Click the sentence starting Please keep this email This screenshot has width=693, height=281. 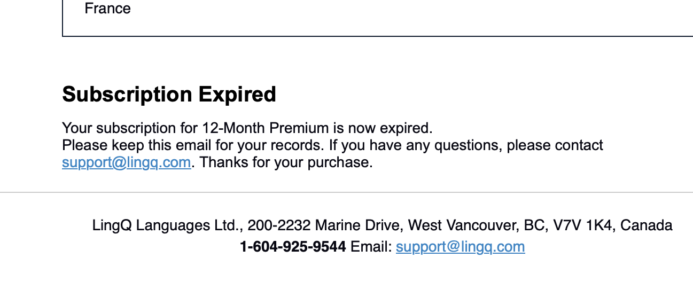tap(192, 145)
